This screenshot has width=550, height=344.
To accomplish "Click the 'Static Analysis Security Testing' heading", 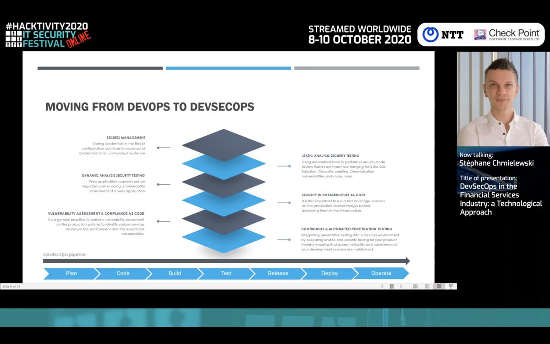I will (x=330, y=156).
